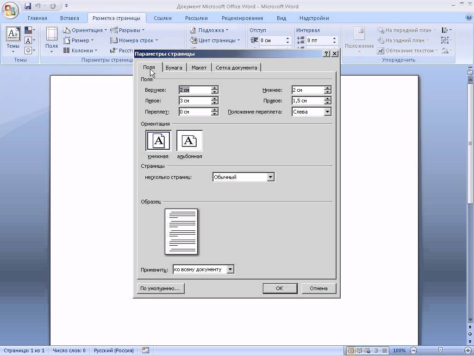Increase the Нижнее margin spinner up
The height and width of the screenshot is (356, 474).
point(328,88)
